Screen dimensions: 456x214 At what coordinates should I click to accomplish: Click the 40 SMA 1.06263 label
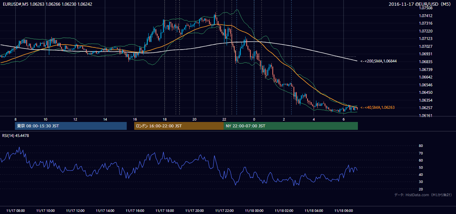(378, 107)
